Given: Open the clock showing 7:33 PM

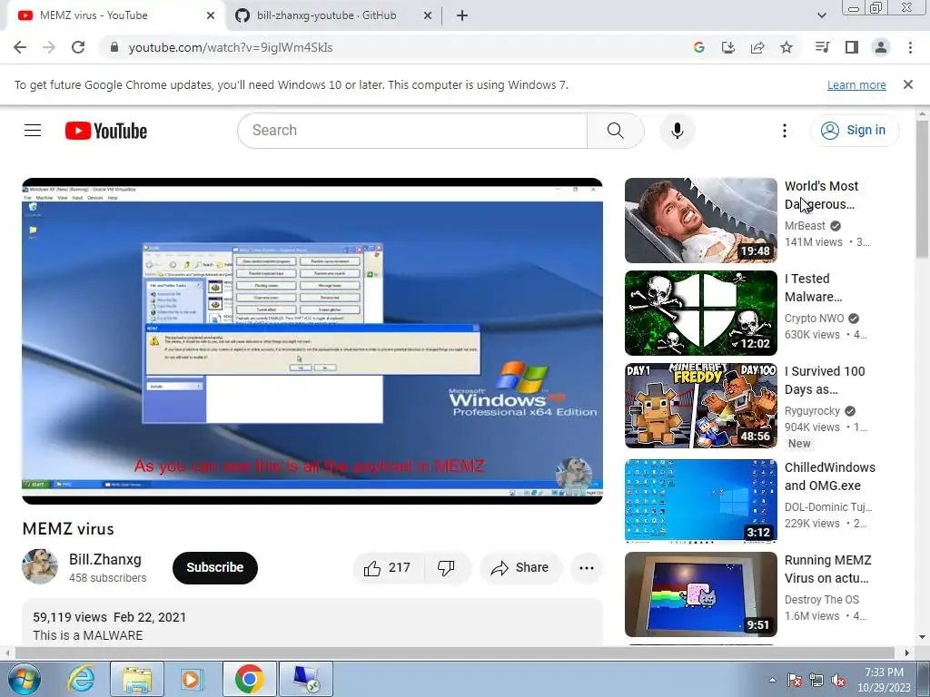Looking at the screenshot, I should pos(884,680).
